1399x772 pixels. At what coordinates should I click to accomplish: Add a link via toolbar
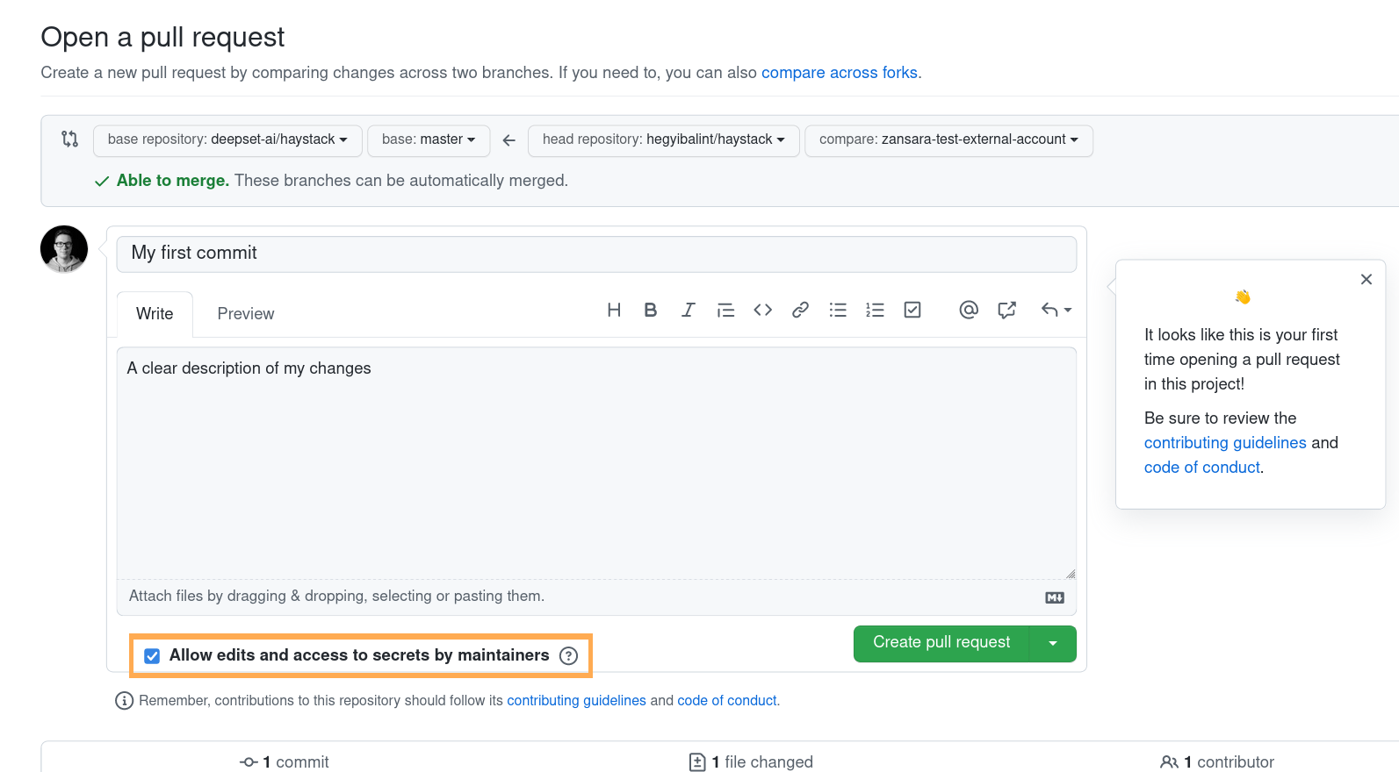800,310
